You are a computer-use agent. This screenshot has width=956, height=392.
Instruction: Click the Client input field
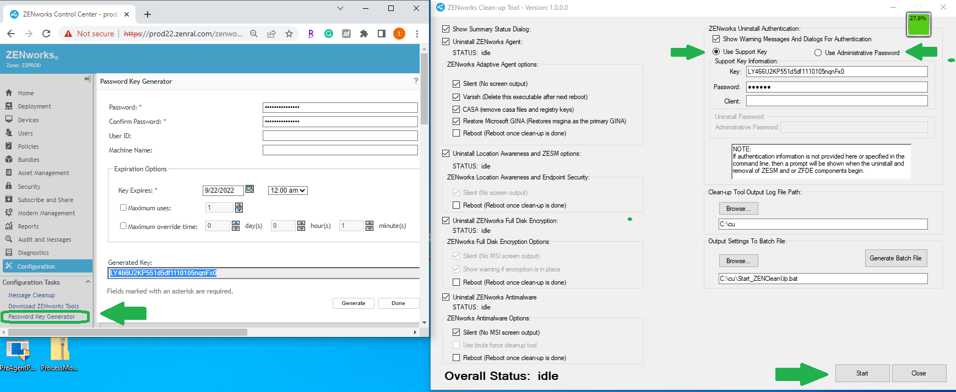(x=836, y=101)
